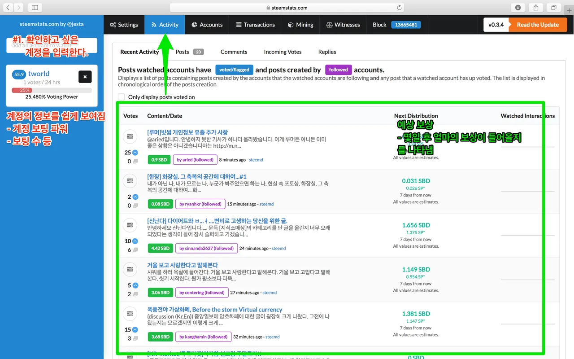Go forward with Safari's forward arrow
This screenshot has height=359, width=574.
18,7
